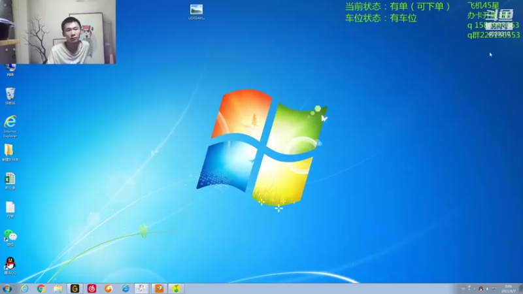Screen dimensions: 523x294
Task: Launch Google Chrome from the taskbar
Action: 41,289
